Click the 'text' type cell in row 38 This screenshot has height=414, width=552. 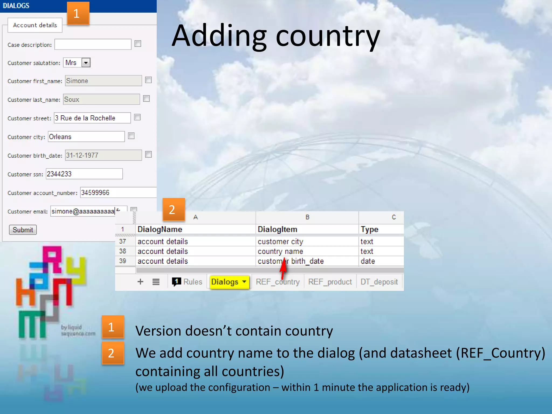(381, 251)
